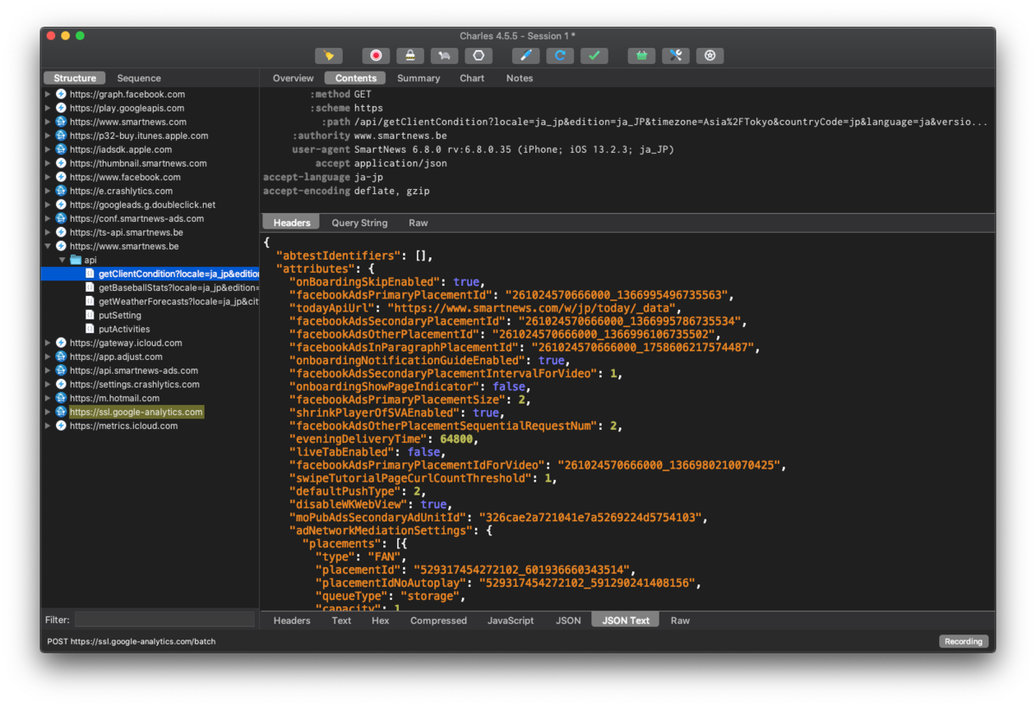Expand the settings.crashlytics.com host node
The image size is (1036, 706).
48,384
